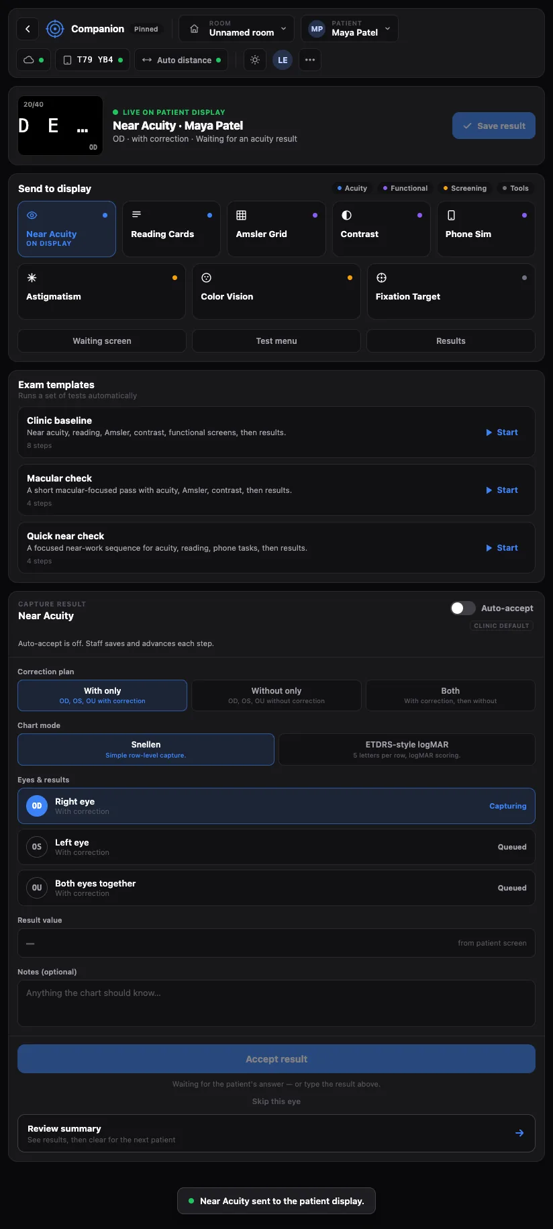Viewport: 553px width, 1229px height.
Task: Click the Near Acuity eye icon
Action: tap(32, 216)
